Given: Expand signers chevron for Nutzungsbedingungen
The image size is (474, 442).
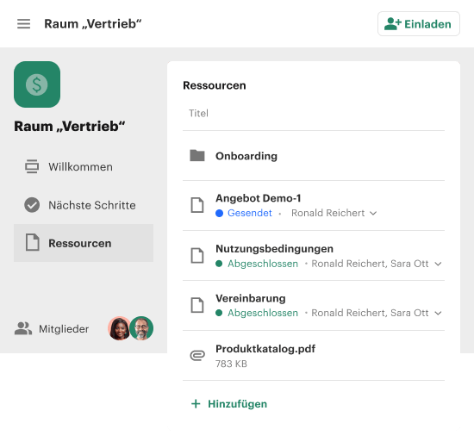Looking at the screenshot, I should 438,264.
